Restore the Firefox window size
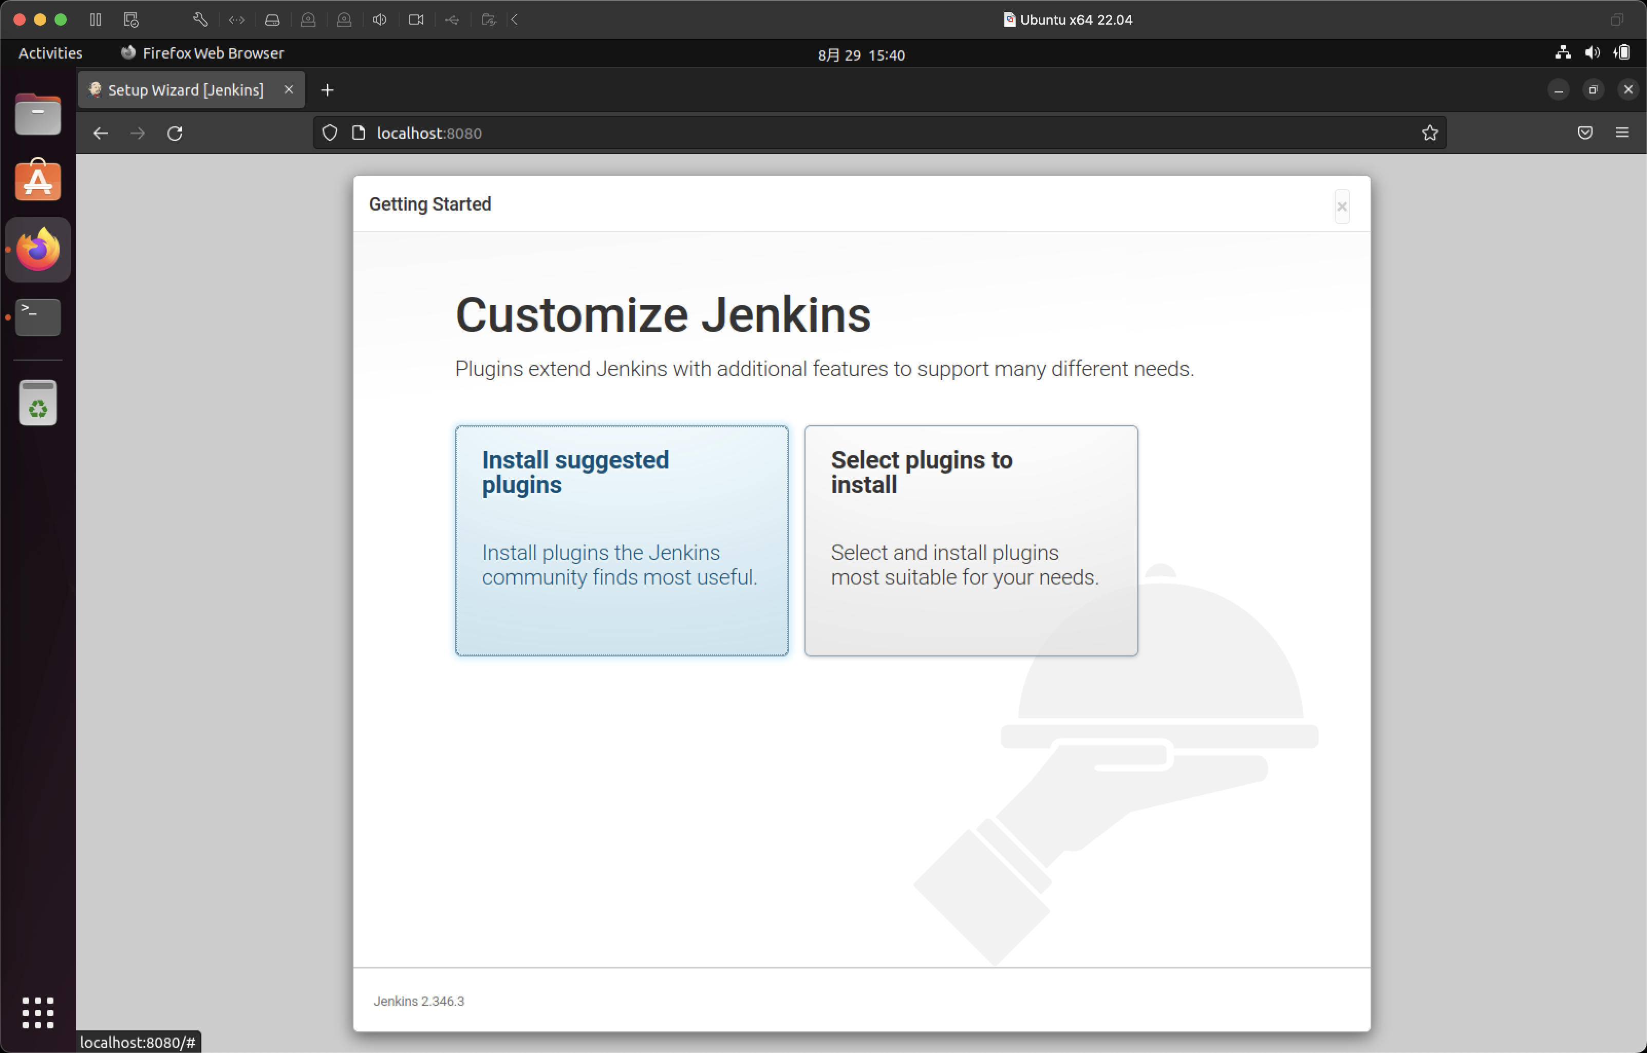Viewport: 1647px width, 1053px height. coord(1593,89)
